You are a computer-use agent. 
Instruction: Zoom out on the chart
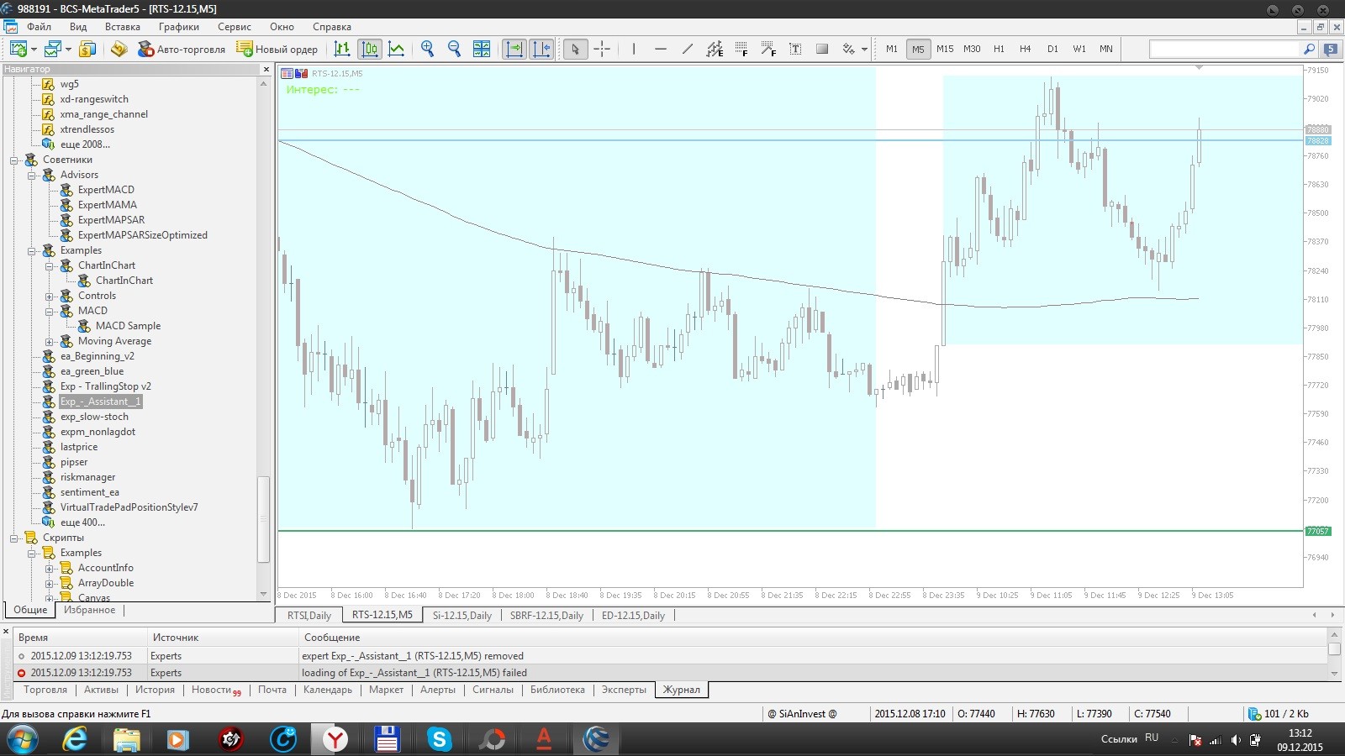tap(455, 49)
